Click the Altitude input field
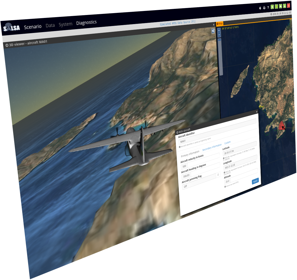297x280 pixels. click(x=241, y=176)
